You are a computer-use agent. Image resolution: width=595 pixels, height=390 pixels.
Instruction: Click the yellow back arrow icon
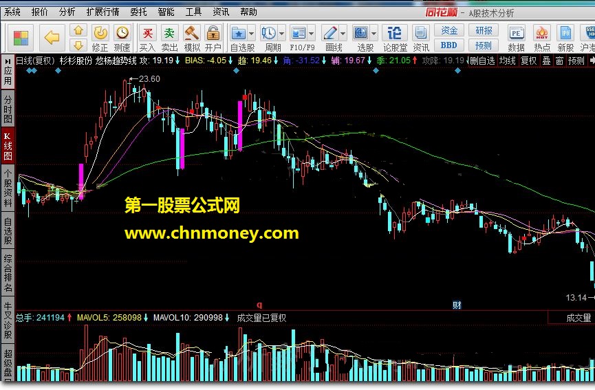coord(52,38)
